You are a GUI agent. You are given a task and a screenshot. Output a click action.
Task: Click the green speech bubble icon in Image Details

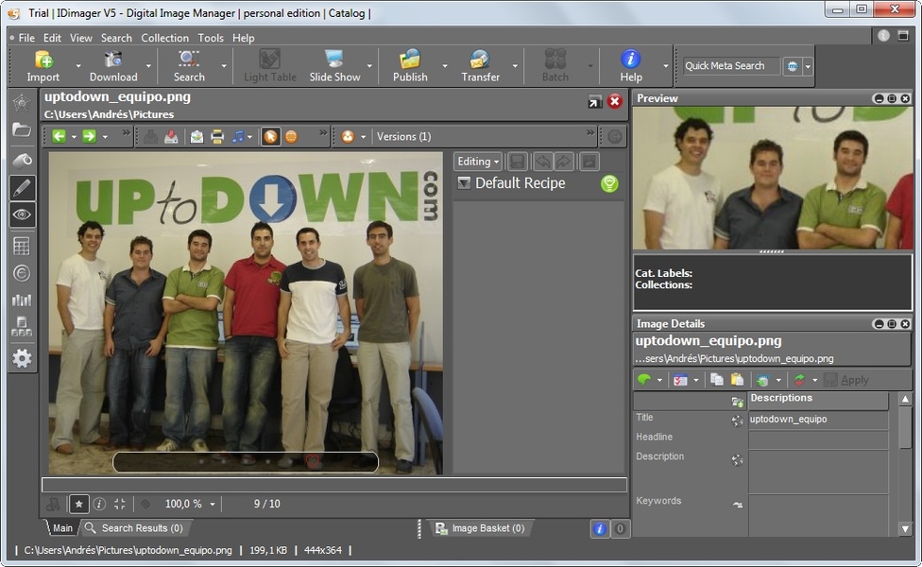pyautogui.click(x=644, y=380)
